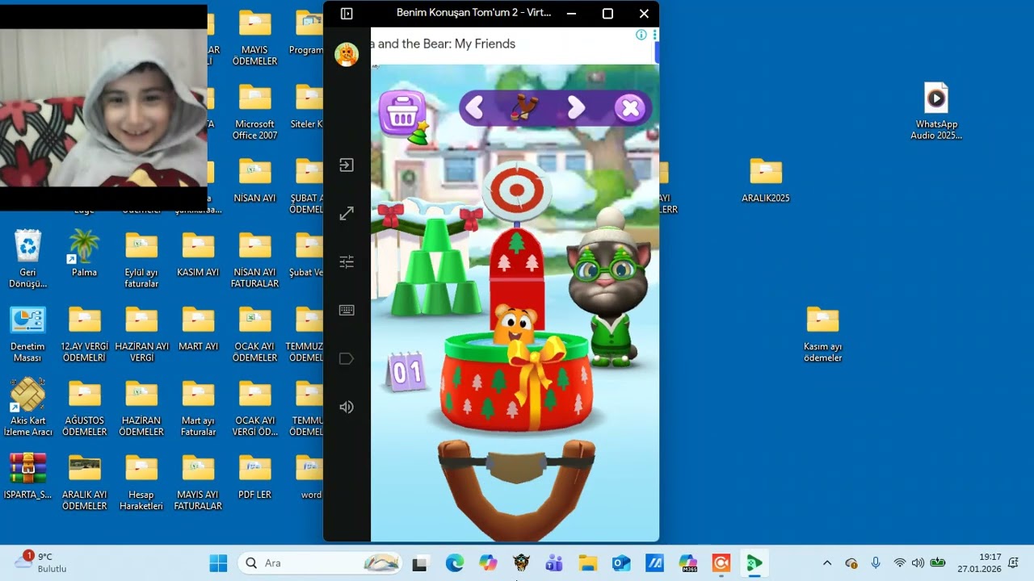
Task: Select the NİSAN AYI FATURALAR folder
Action: (x=254, y=260)
